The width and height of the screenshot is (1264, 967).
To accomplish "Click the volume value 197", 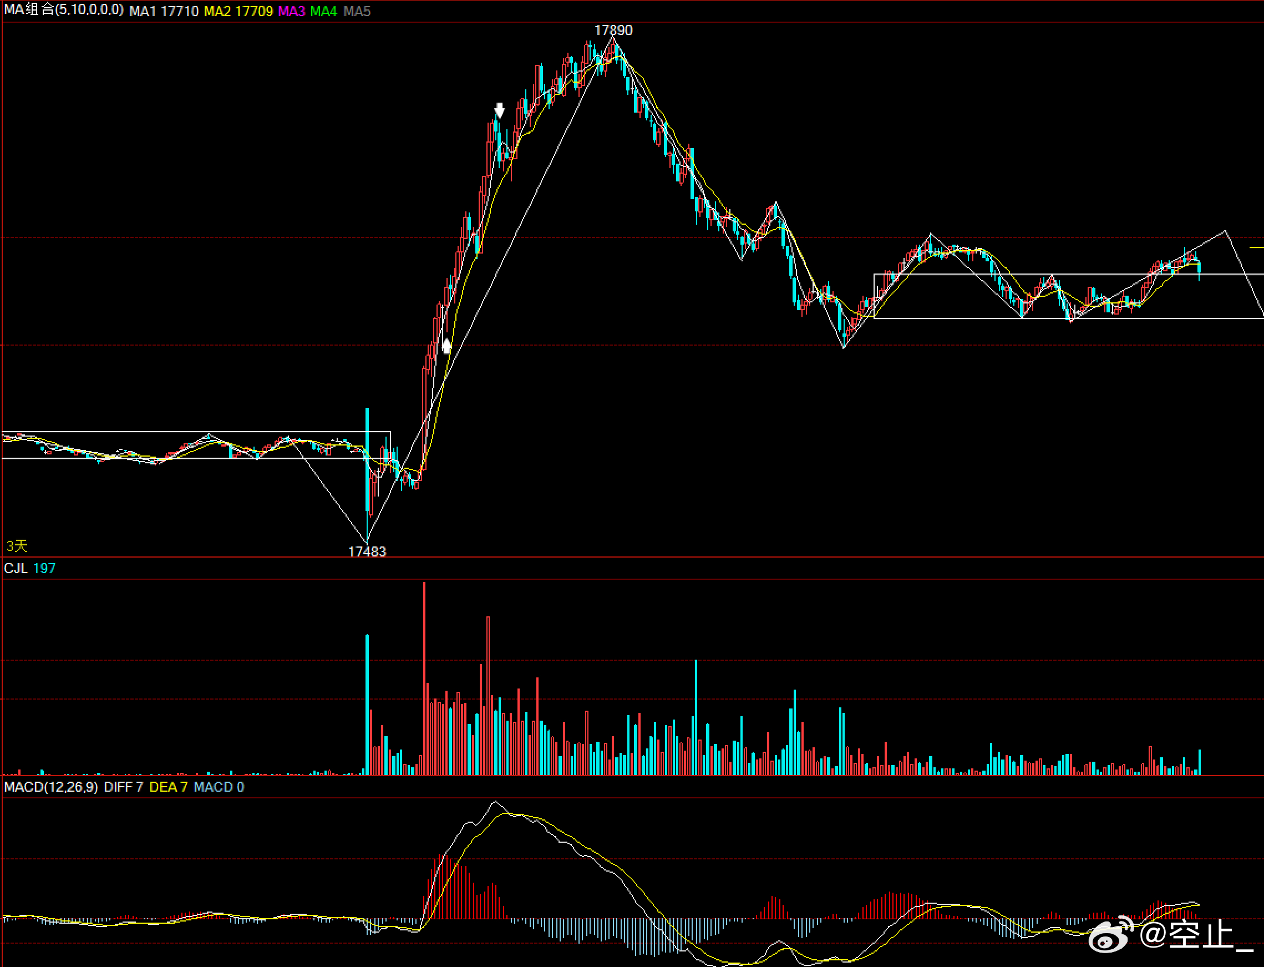I will (44, 569).
